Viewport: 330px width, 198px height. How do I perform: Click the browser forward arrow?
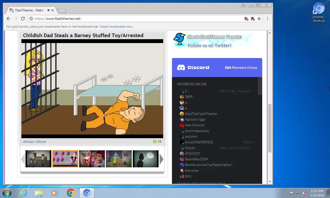(16, 19)
